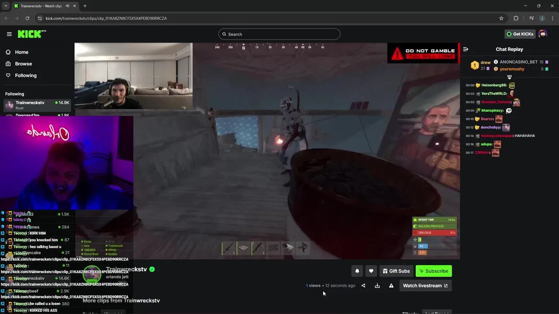Open the user avatar menu beside Get KICKs
Viewport: 559px width, 314px height.
(x=543, y=34)
